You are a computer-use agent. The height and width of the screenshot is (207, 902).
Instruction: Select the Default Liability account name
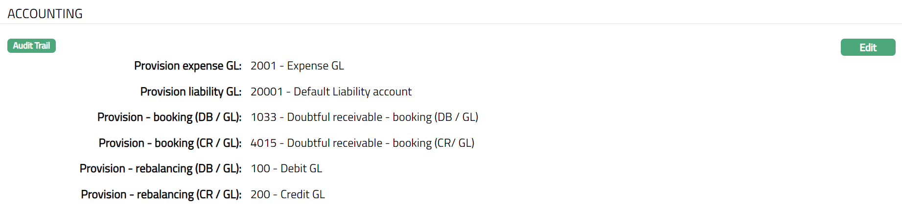pos(352,92)
